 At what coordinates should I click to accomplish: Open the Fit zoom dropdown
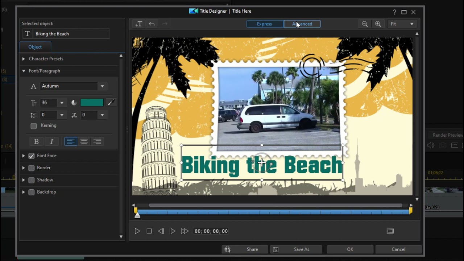tap(402, 24)
